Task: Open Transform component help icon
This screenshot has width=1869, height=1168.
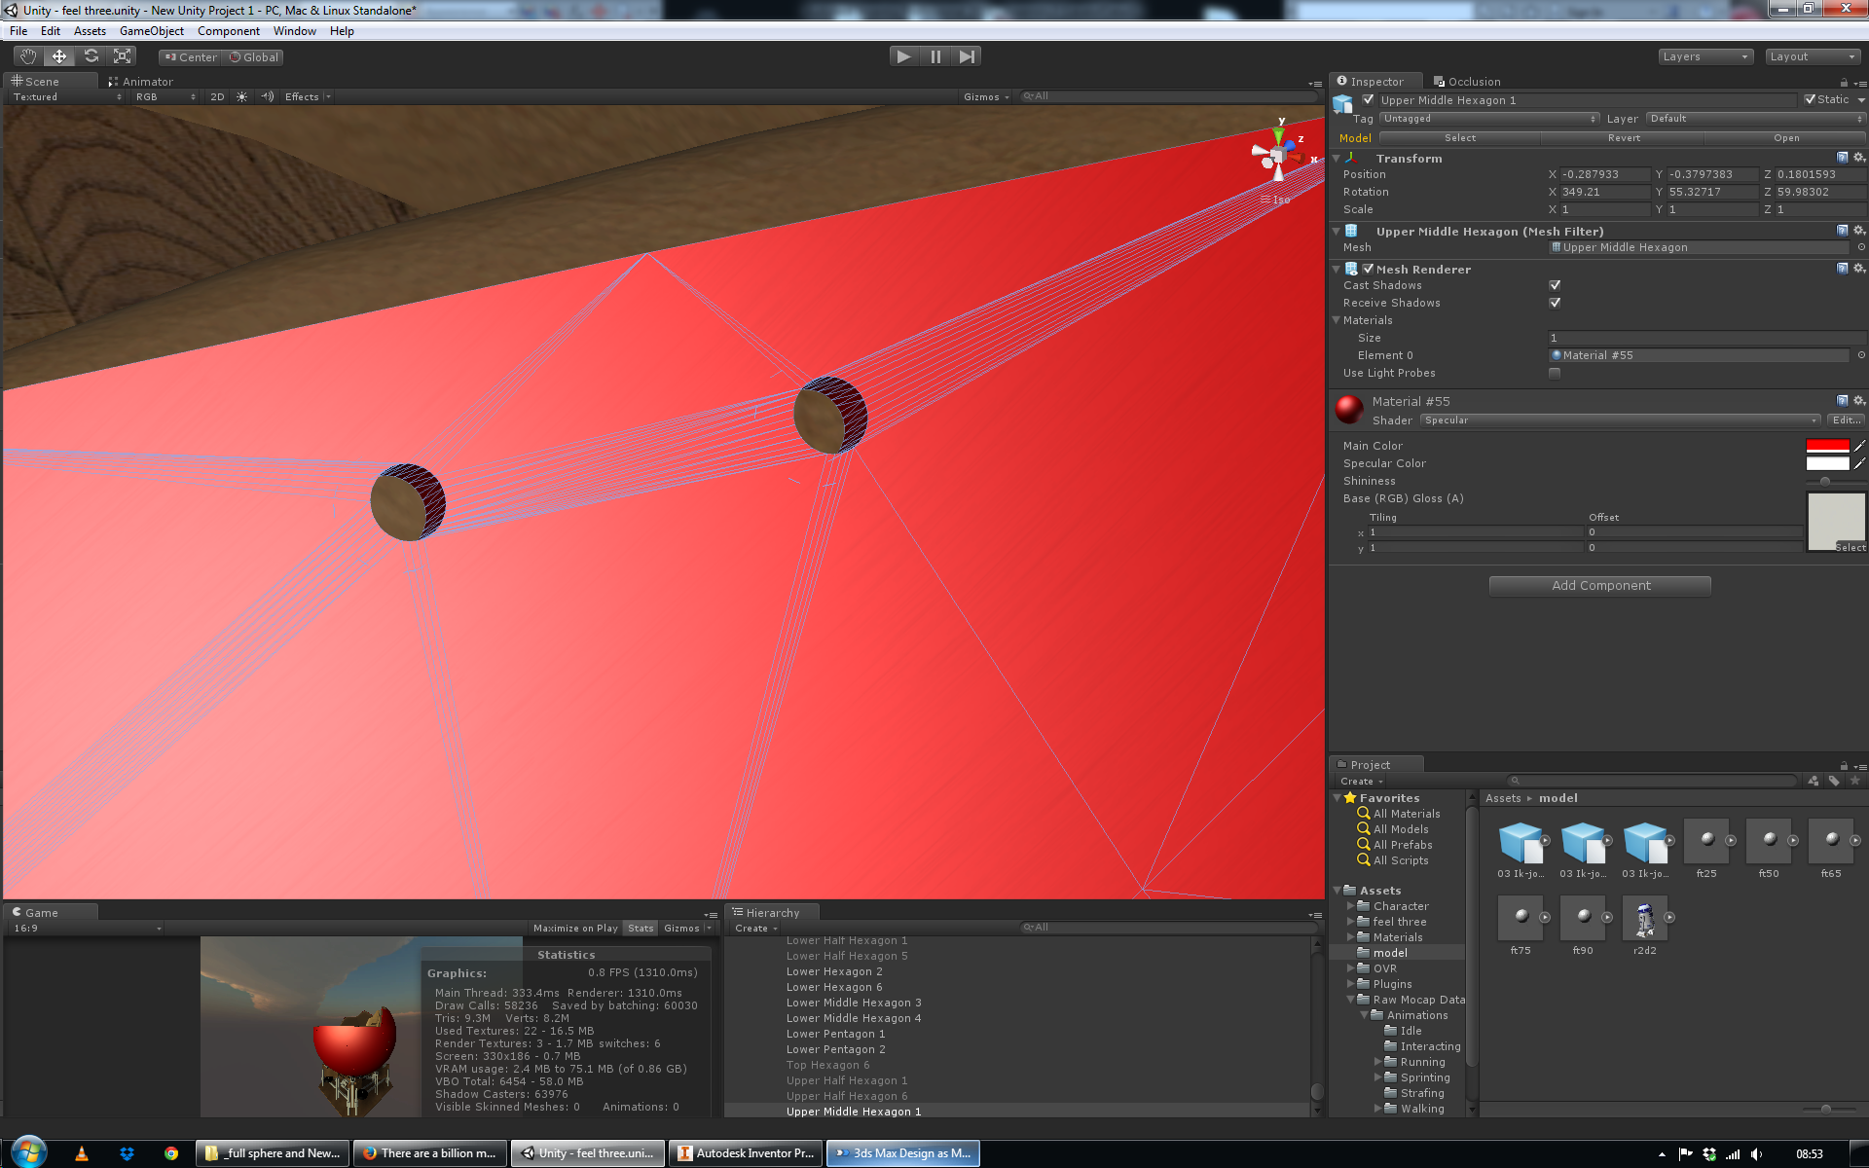Action: (1842, 158)
